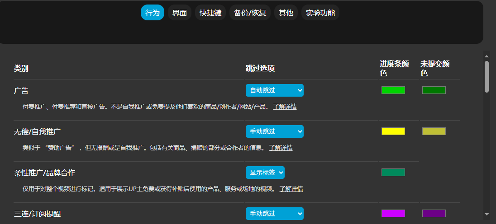496x224 pixels.
Task: Open the 无偿/自我推广 skip option dropdown
Action: point(275,131)
